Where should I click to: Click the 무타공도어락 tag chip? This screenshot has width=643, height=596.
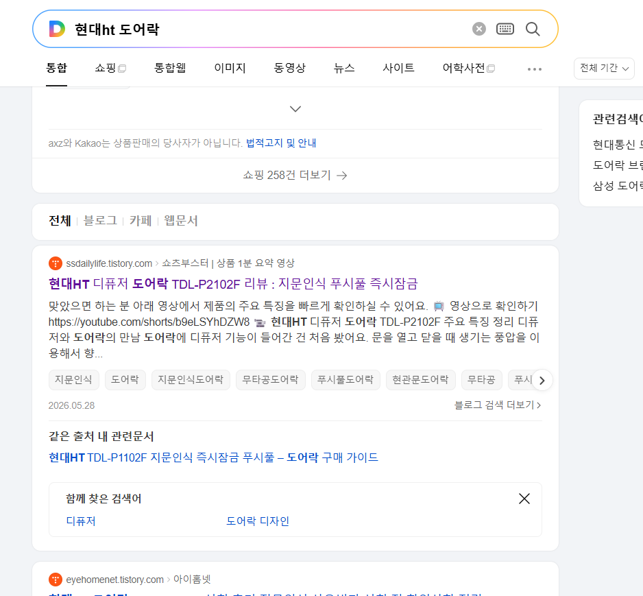[270, 380]
